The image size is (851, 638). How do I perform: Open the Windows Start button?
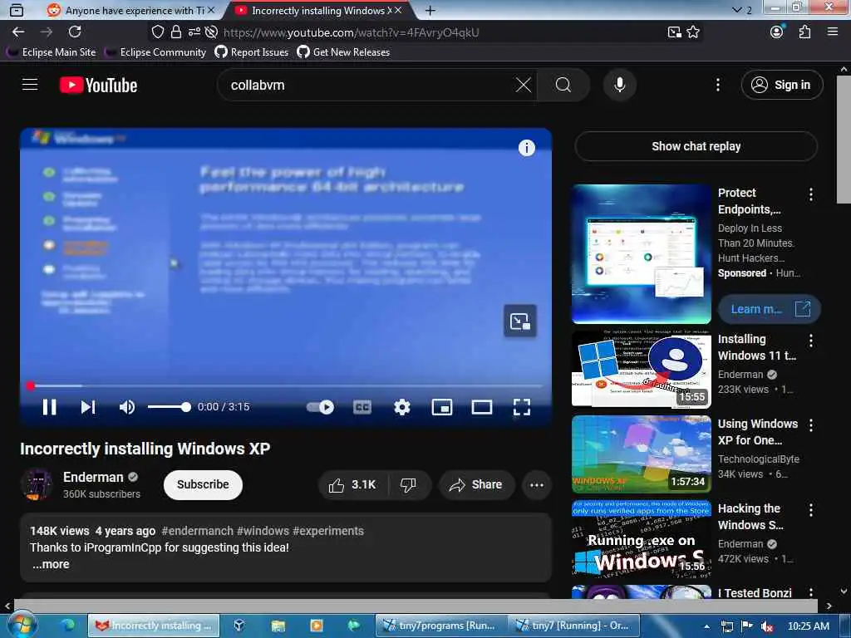click(21, 625)
